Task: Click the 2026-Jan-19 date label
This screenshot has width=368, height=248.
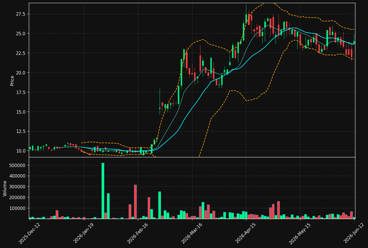Action: point(84,233)
